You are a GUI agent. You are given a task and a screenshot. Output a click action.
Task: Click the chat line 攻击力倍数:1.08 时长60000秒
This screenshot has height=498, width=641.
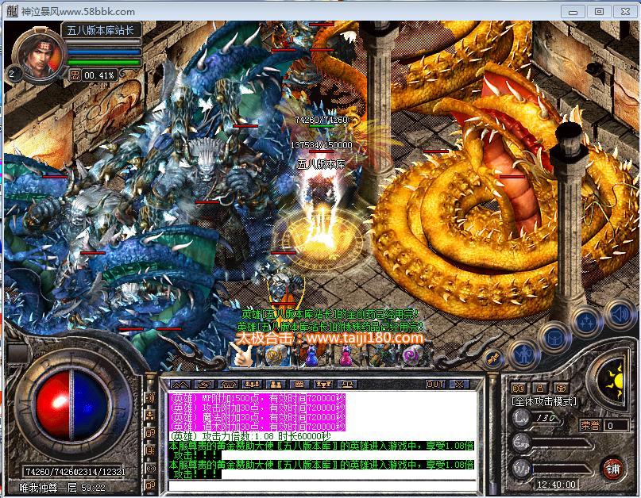pyautogui.click(x=249, y=436)
